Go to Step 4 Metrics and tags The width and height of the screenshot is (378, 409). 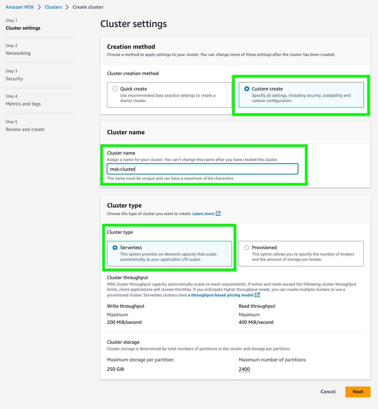(23, 104)
